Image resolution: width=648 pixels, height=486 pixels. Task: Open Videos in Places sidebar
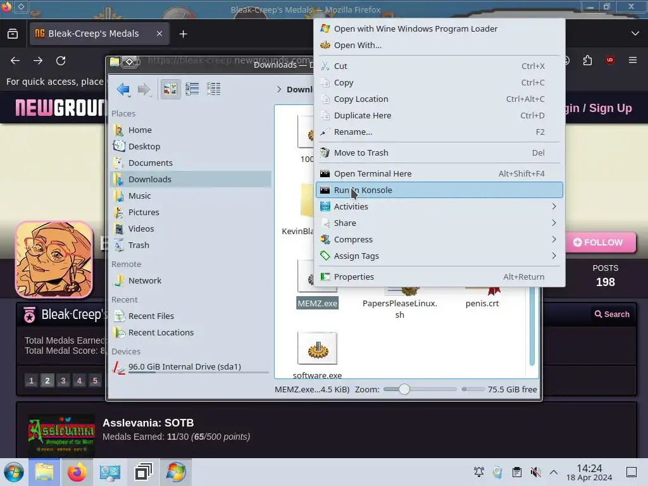pyautogui.click(x=191, y=228)
